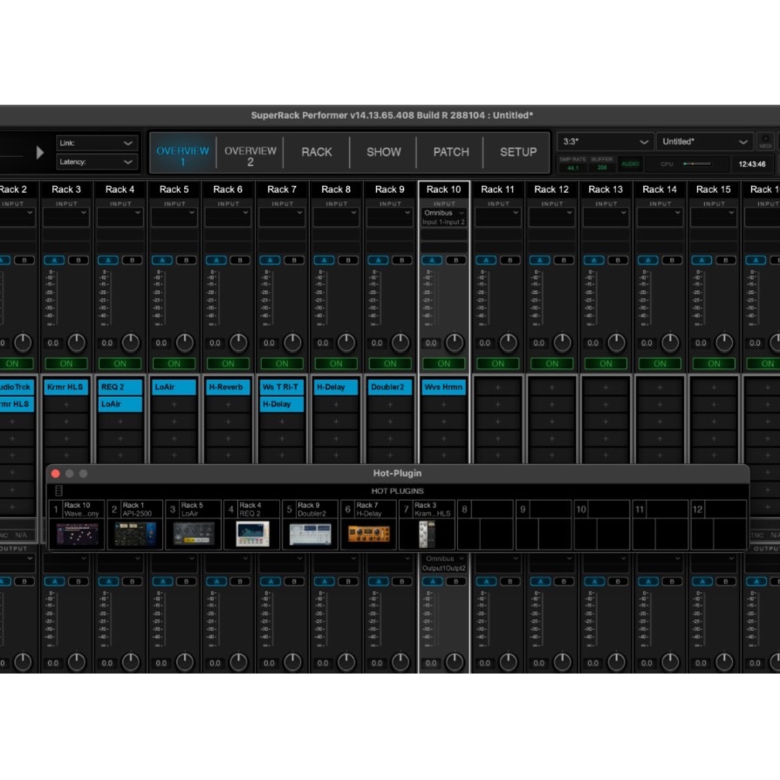
Task: Open Rack 3 input source dropdown
Action: [x=66, y=217]
